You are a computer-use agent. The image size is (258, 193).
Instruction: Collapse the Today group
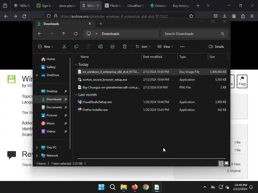76,65
